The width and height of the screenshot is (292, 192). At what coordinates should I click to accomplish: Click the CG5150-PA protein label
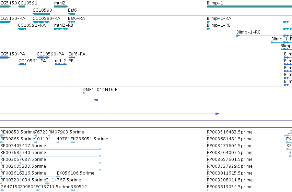coord(13,54)
